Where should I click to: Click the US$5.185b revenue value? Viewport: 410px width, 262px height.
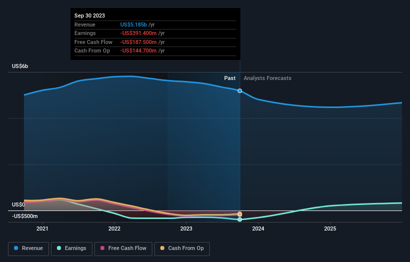[134, 24]
